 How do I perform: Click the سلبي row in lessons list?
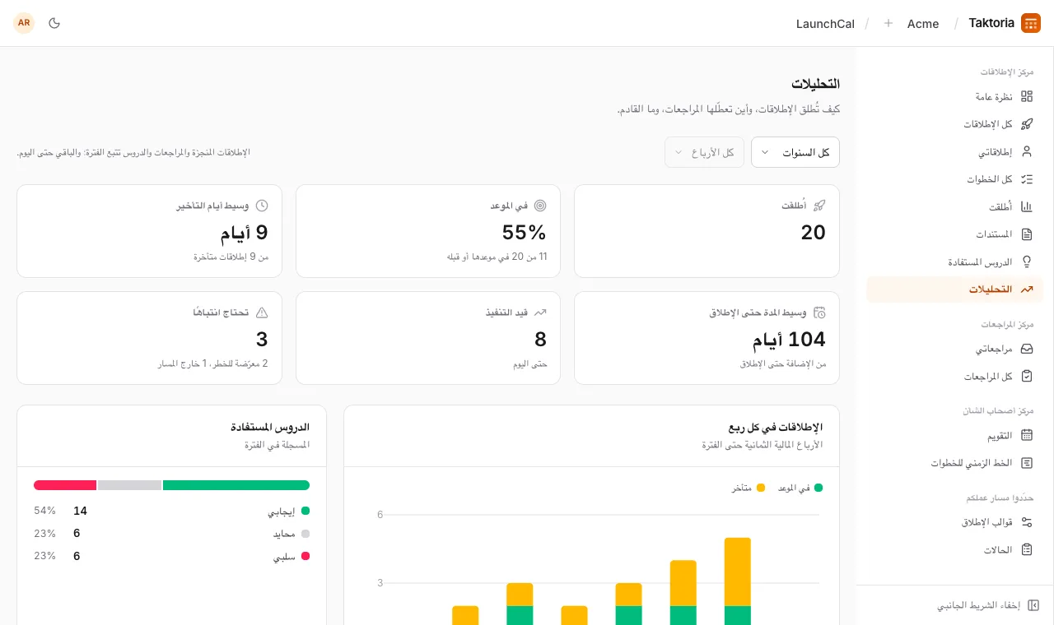tap(171, 556)
